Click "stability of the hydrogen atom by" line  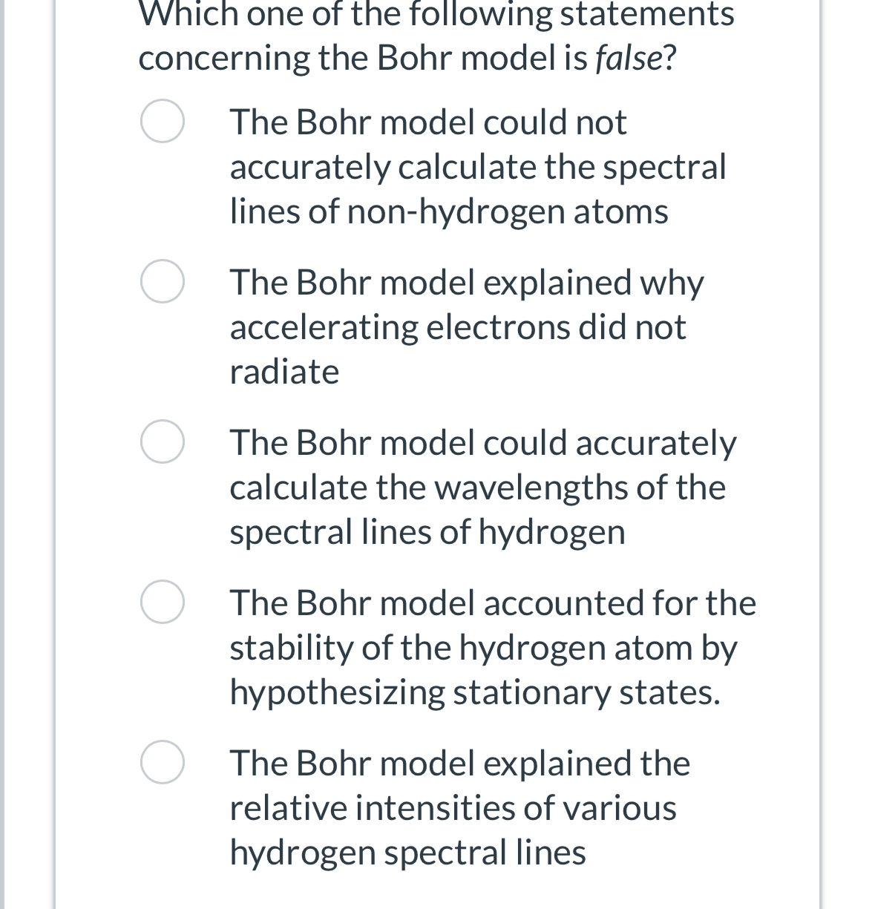483,648
